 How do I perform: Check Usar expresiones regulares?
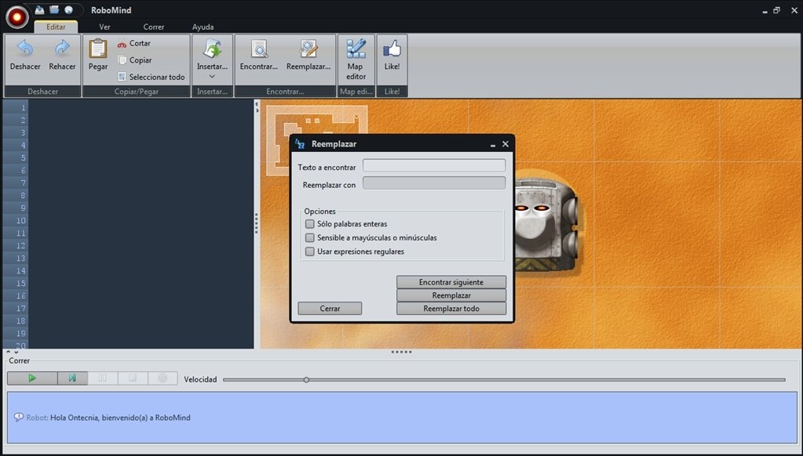pos(310,252)
